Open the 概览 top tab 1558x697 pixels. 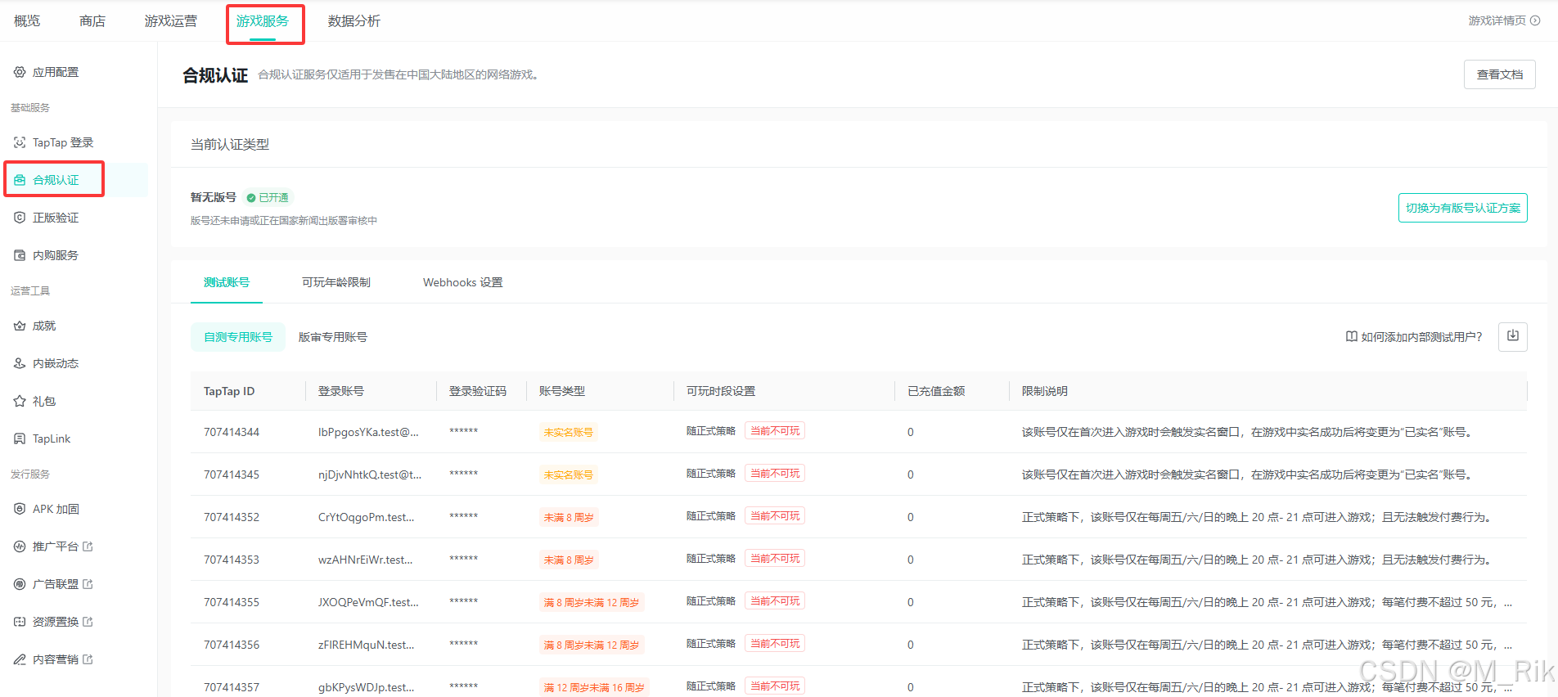point(27,21)
